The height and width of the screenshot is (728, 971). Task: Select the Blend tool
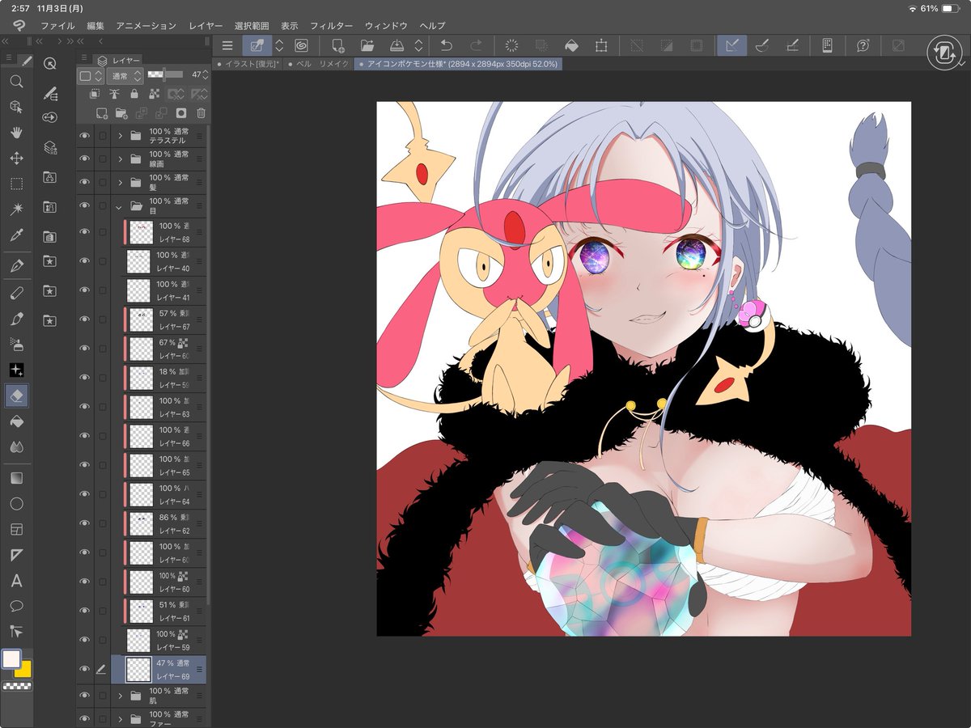click(x=16, y=447)
